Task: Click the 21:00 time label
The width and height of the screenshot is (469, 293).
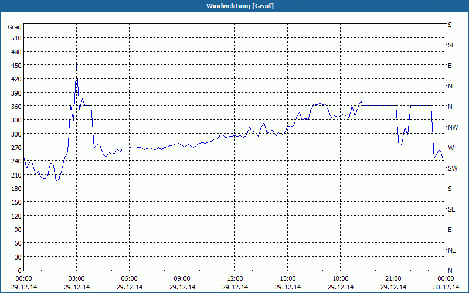Action: click(x=393, y=279)
